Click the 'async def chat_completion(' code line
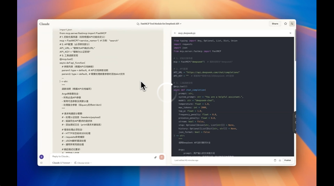The width and height of the screenshot is (334, 186). point(189,90)
